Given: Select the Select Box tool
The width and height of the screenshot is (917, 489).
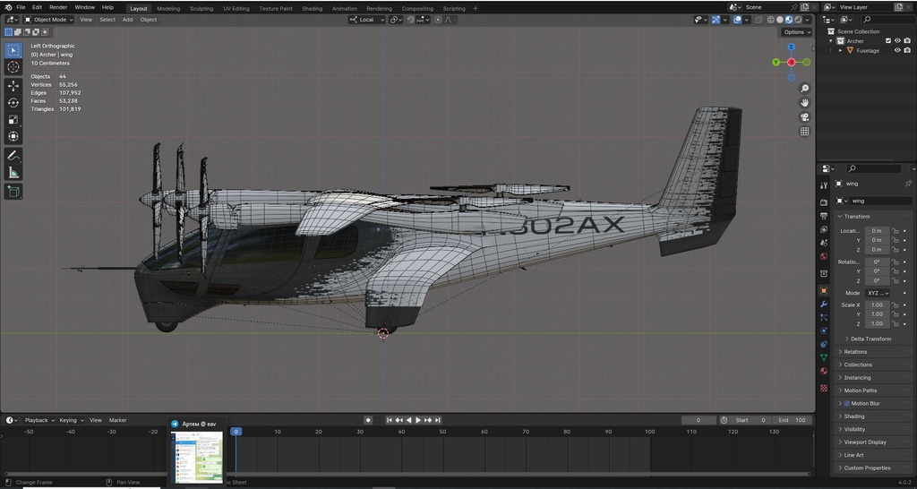Looking at the screenshot, I should pos(13,50).
